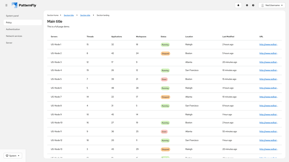Click the Status column header
Image resolution: width=289 pixels, height=162 pixels.
pos(164,37)
